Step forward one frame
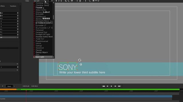The height and width of the screenshot is (102, 183). pyautogui.click(x=115, y=86)
